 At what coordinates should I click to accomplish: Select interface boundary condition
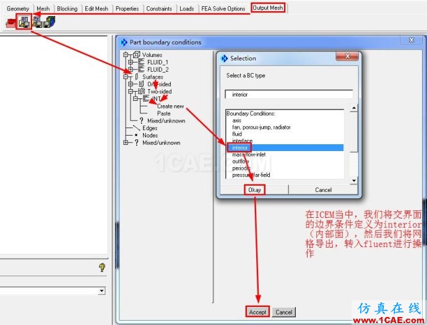coord(242,141)
